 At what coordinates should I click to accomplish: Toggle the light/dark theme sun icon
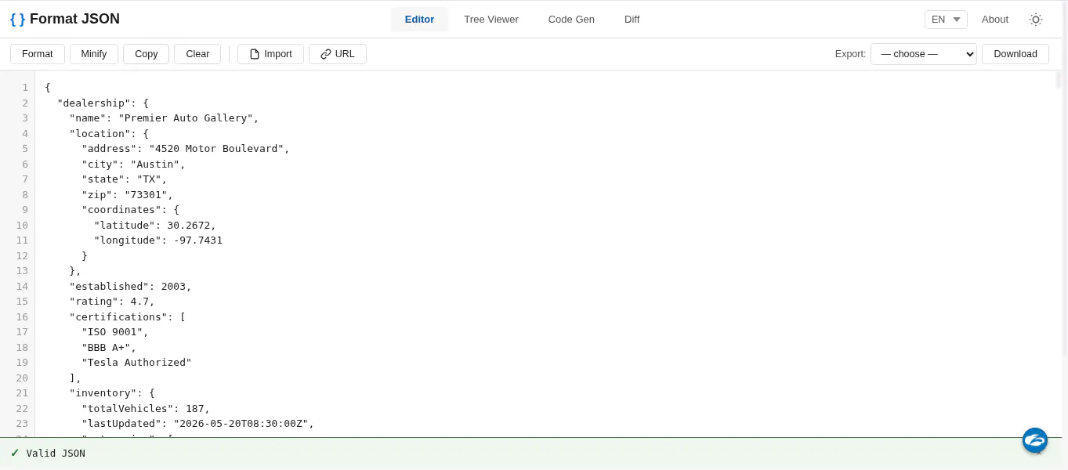tap(1035, 20)
